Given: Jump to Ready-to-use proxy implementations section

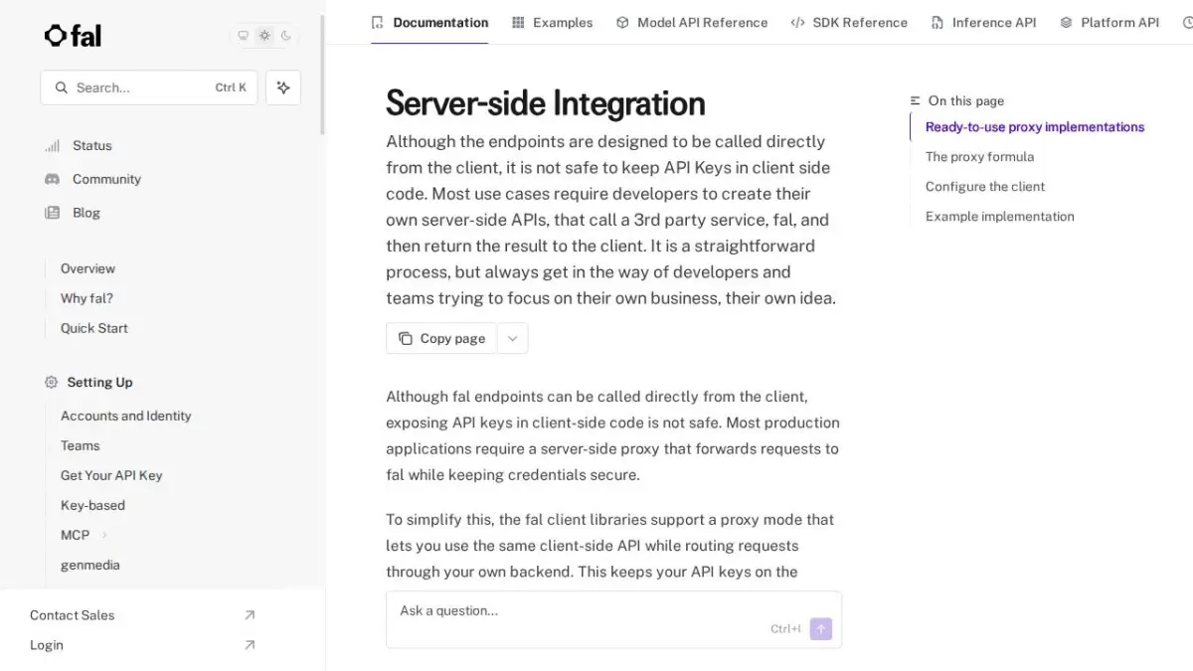Looking at the screenshot, I should tap(1035, 127).
